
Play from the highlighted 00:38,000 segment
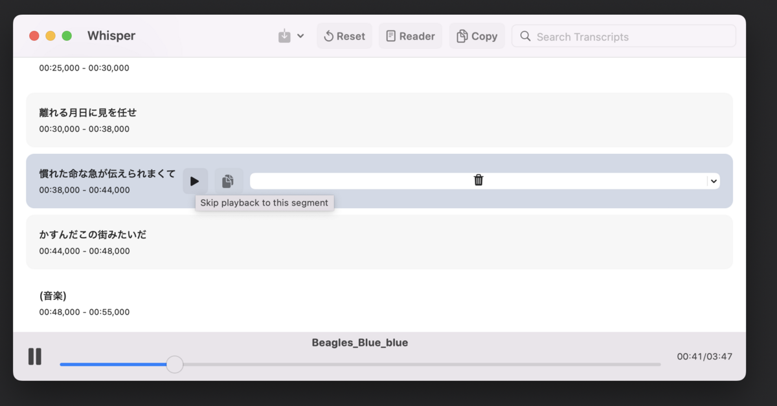(x=195, y=181)
